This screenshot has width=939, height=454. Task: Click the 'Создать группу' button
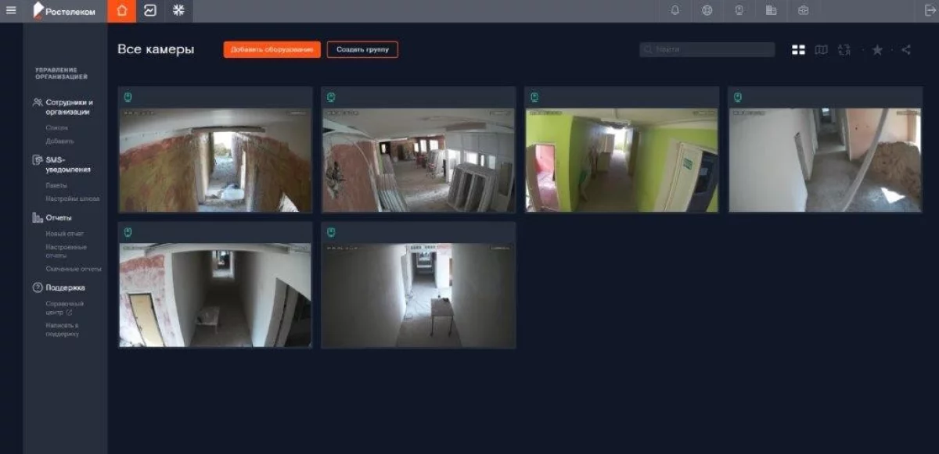(362, 49)
